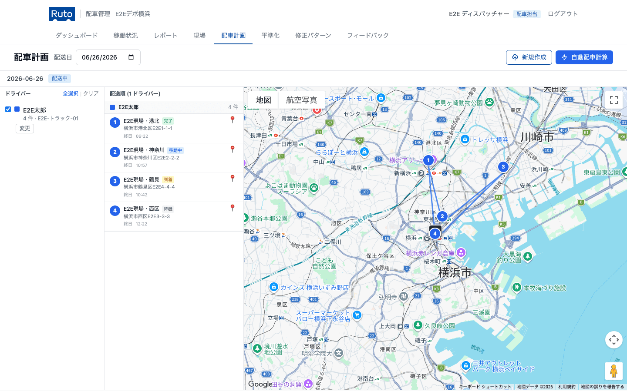Viewport: 627px width, 391px height.
Task: Click stop number 3 badge in list
Action: [x=115, y=181]
